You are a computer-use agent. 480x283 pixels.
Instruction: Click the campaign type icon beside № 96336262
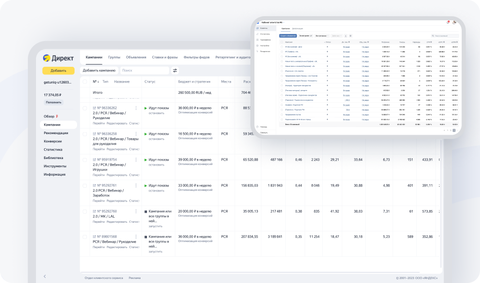pos(94,108)
